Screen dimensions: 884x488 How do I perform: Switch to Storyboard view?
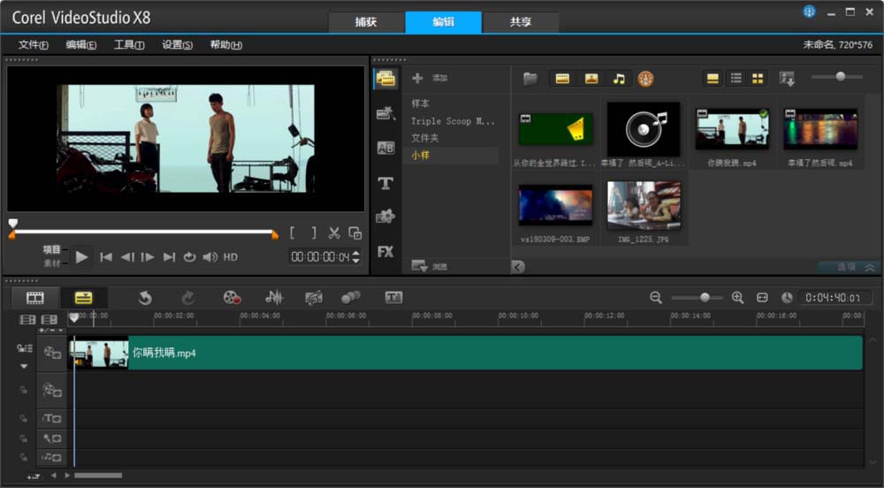tap(35, 298)
